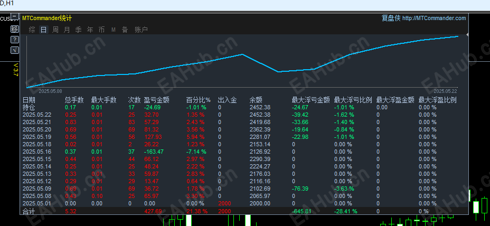Click the 复盘侠 label

coord(391,18)
